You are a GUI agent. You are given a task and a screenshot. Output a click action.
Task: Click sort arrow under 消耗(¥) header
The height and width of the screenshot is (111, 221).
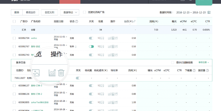coord(154,24)
